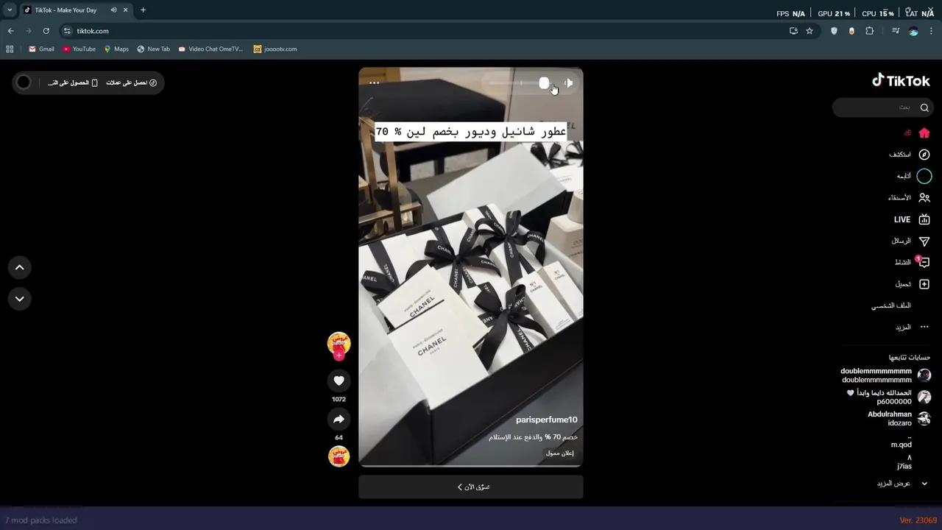The height and width of the screenshot is (530, 942).
Task: Open the Maps bookmark
Action: point(116,49)
